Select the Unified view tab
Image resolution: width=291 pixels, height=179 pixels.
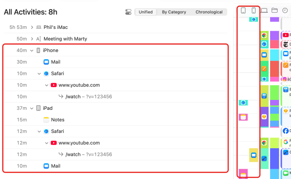point(145,12)
